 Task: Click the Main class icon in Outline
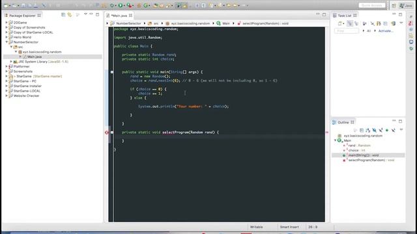339,140
